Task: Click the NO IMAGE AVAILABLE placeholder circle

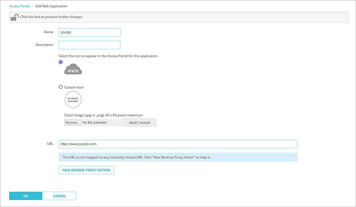Action: [73, 100]
